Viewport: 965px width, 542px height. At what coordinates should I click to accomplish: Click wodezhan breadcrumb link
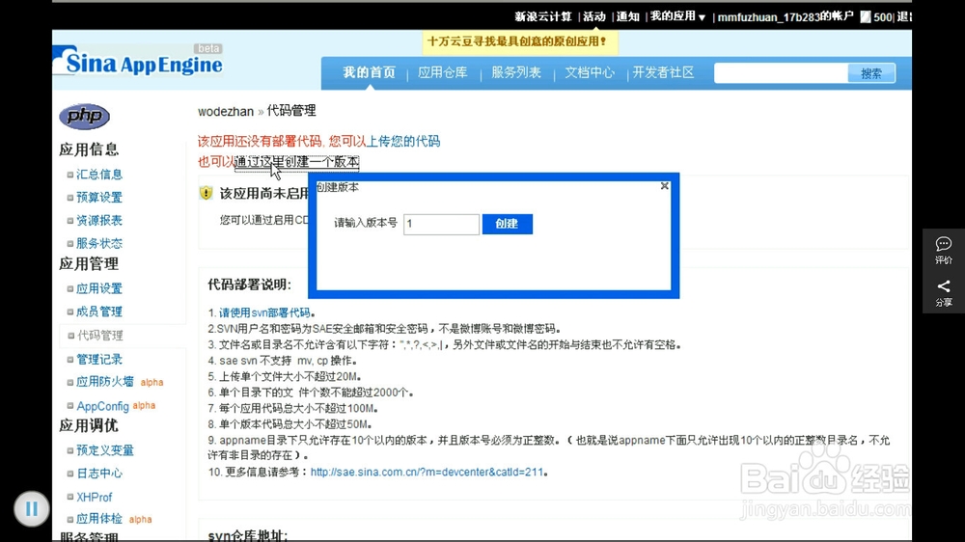pyautogui.click(x=225, y=111)
